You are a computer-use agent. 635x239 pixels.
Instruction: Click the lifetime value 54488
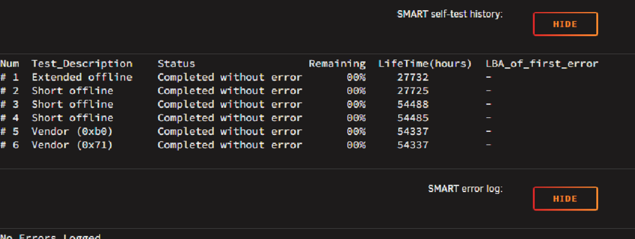click(413, 104)
